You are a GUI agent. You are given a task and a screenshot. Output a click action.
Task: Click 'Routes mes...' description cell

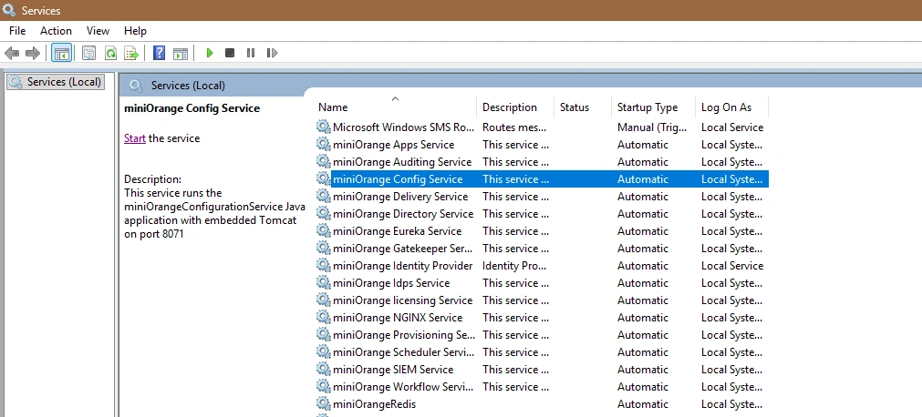click(514, 127)
